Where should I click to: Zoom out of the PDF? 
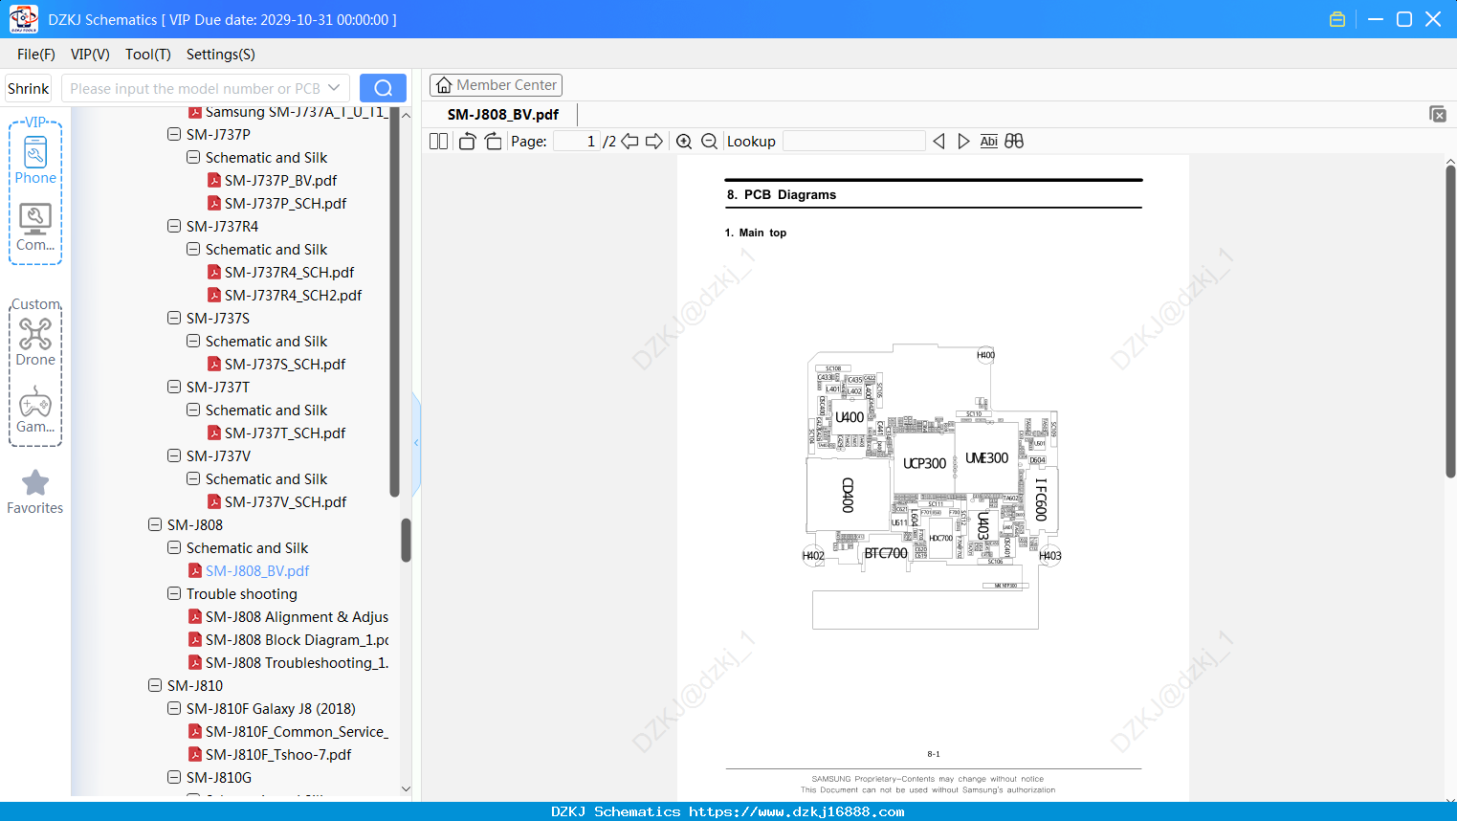point(709,142)
